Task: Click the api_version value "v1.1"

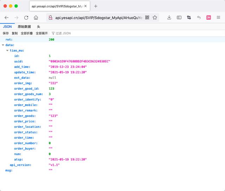Action: [x=54, y=165]
